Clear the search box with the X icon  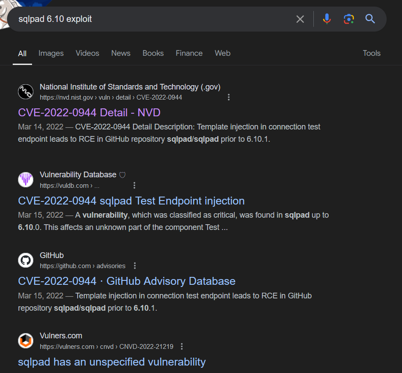coord(300,19)
